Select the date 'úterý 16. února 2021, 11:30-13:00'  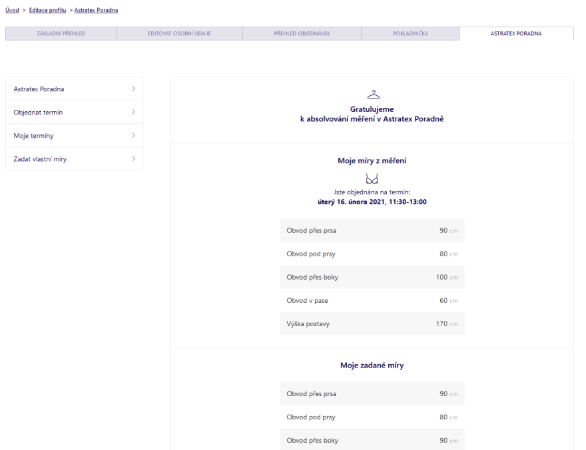372,202
